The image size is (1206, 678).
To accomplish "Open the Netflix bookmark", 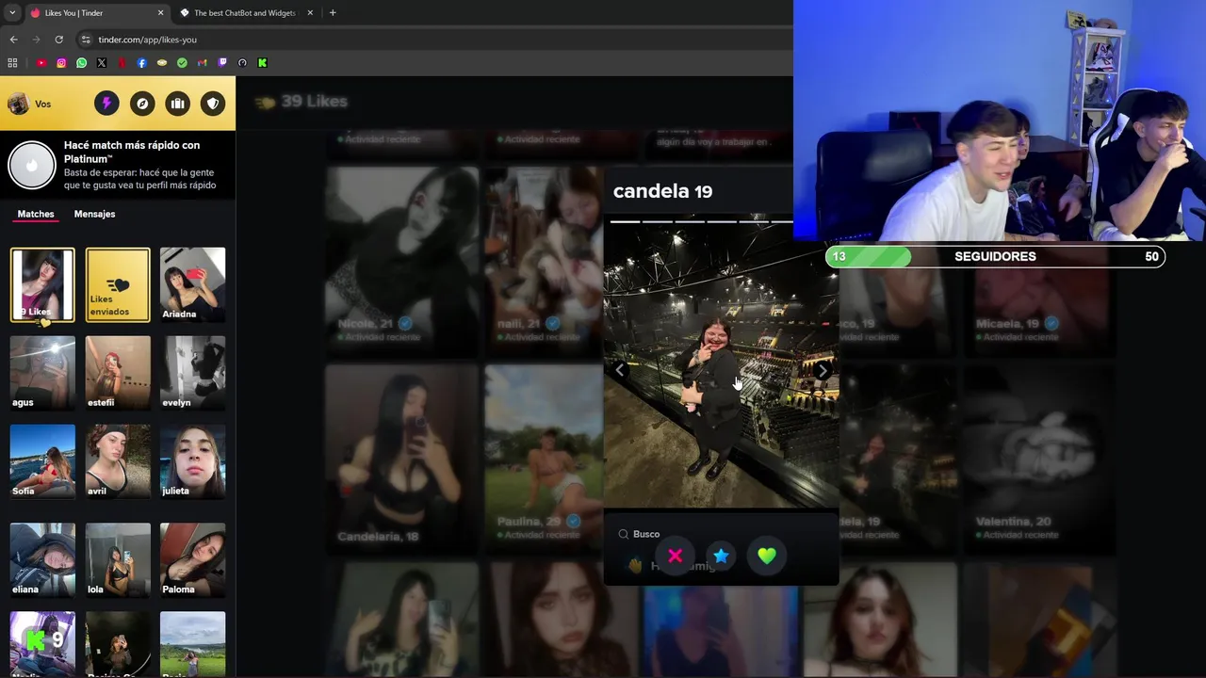I will (x=122, y=63).
